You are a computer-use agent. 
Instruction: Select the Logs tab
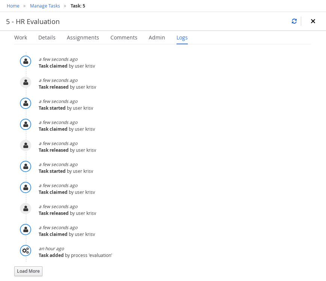tap(182, 38)
